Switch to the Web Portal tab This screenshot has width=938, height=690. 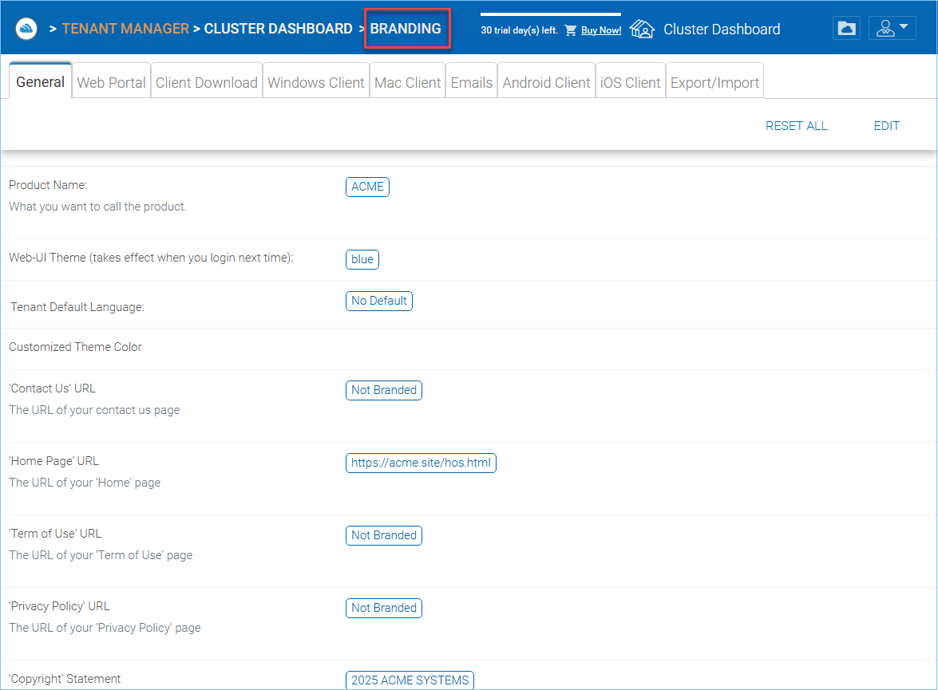pos(111,82)
